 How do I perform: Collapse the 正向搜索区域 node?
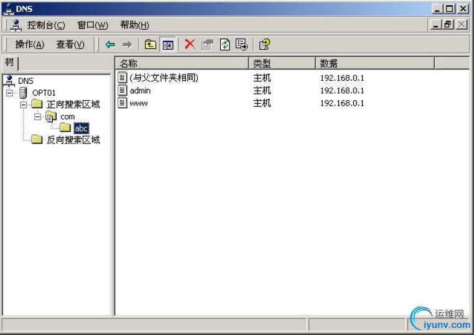pos(24,104)
